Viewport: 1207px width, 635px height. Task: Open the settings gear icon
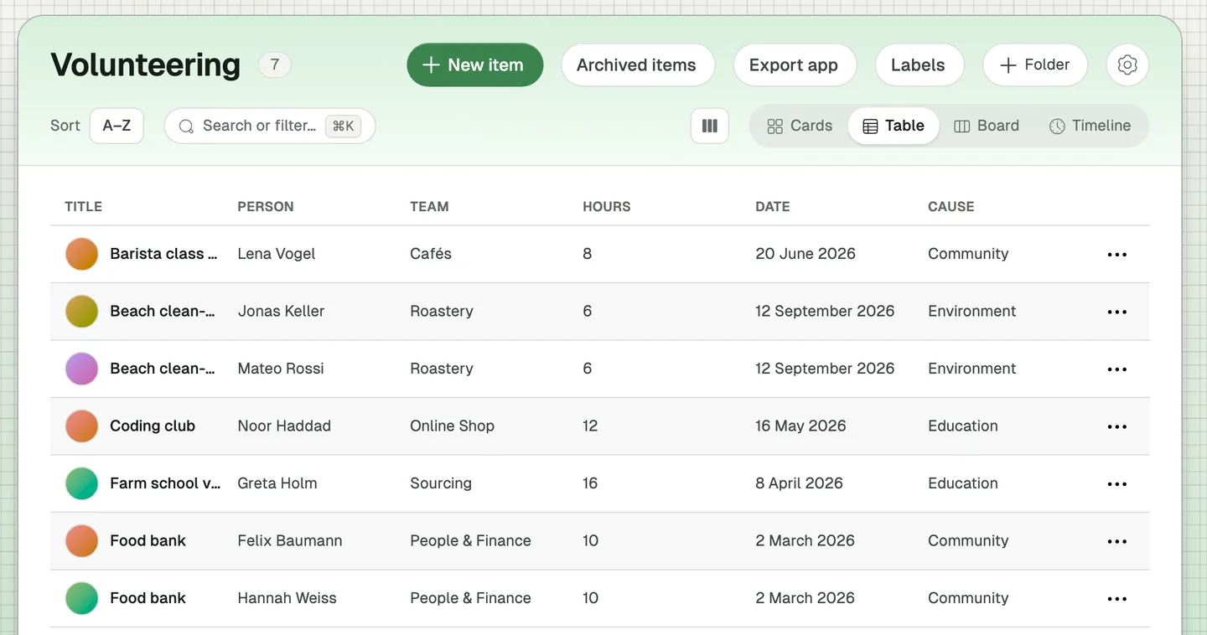tap(1127, 65)
